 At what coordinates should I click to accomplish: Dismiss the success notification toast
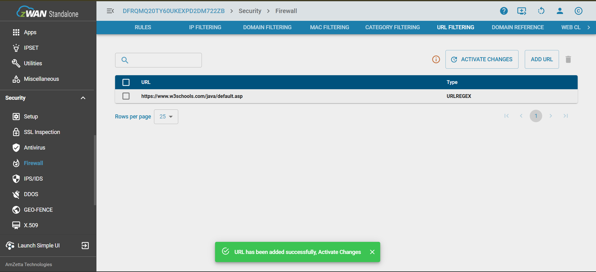(372, 252)
